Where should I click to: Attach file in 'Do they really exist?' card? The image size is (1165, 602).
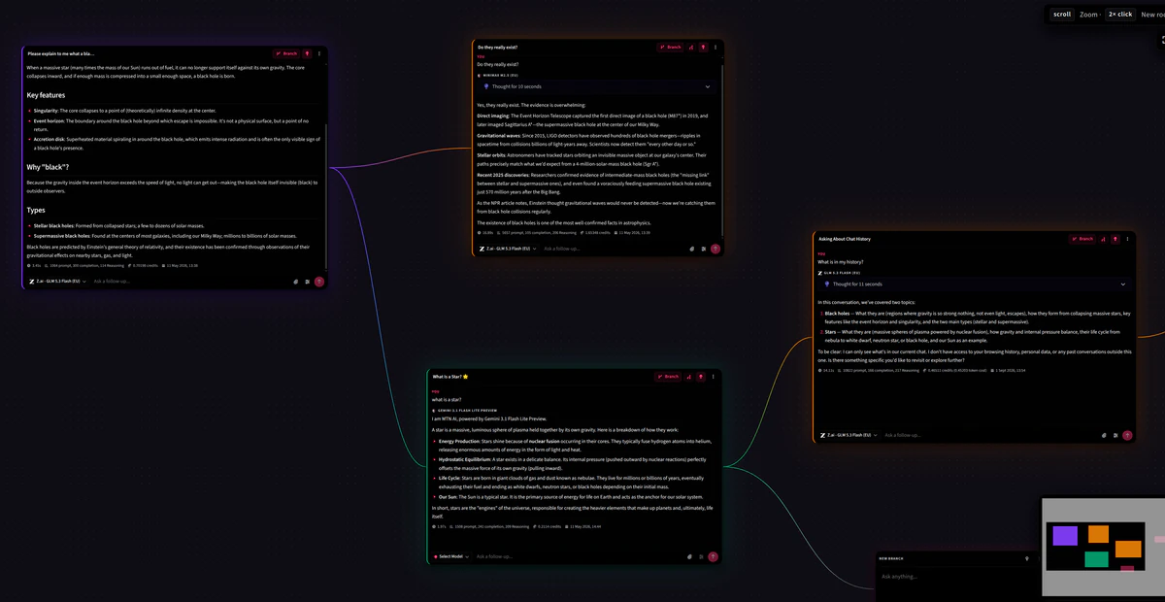tap(692, 249)
